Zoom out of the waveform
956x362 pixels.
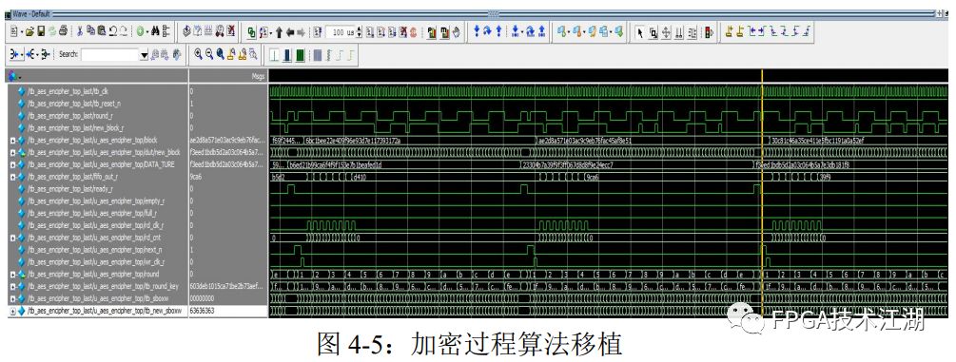[x=208, y=54]
